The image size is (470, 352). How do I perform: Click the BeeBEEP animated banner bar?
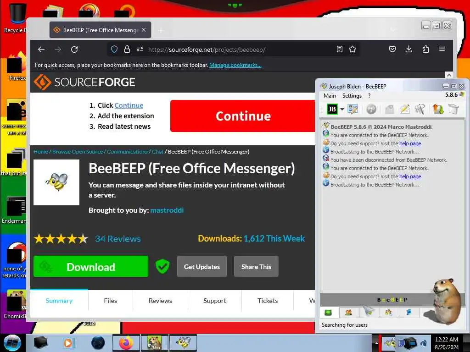pyautogui.click(x=392, y=300)
